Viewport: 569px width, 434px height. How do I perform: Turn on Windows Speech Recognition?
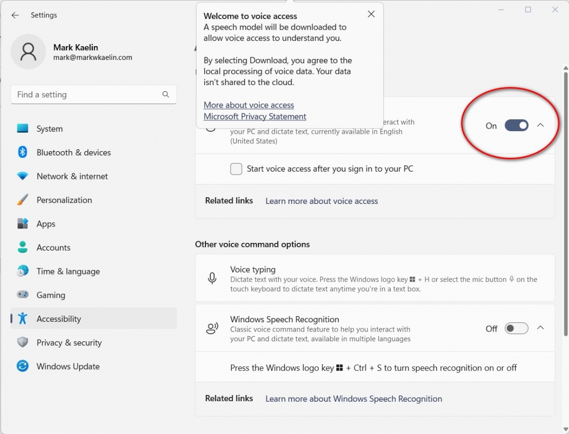pyautogui.click(x=516, y=328)
